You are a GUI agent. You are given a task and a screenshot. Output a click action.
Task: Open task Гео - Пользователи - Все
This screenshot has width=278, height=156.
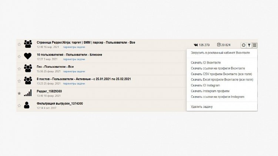(55, 67)
